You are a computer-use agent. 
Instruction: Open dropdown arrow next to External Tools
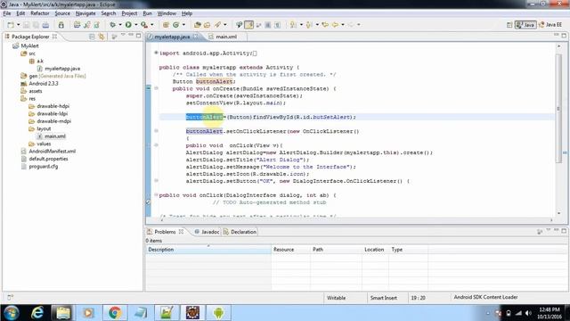(x=152, y=25)
